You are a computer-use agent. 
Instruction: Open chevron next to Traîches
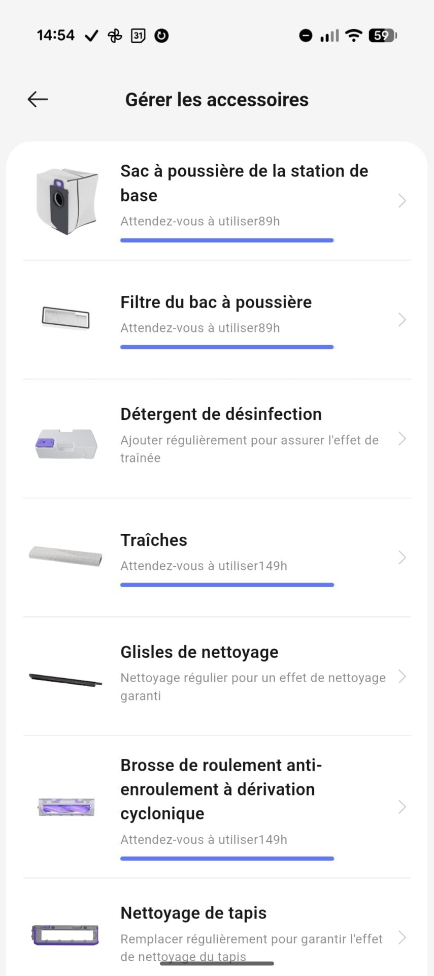click(x=402, y=558)
